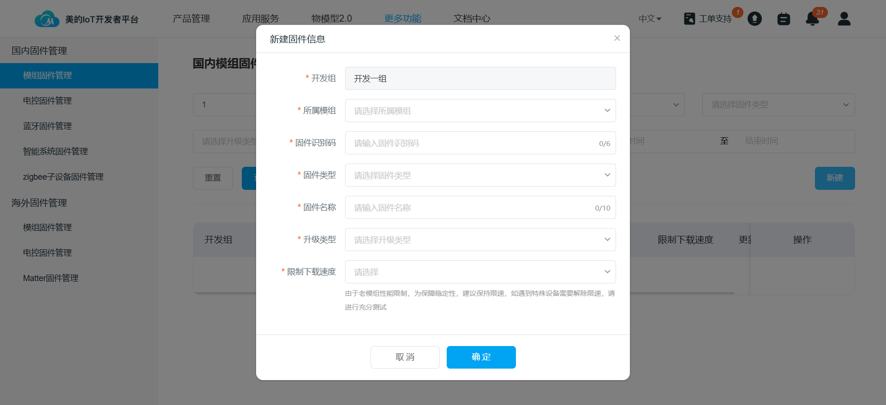The height and width of the screenshot is (405, 886).
Task: Click the 确定 button
Action: coord(481,357)
